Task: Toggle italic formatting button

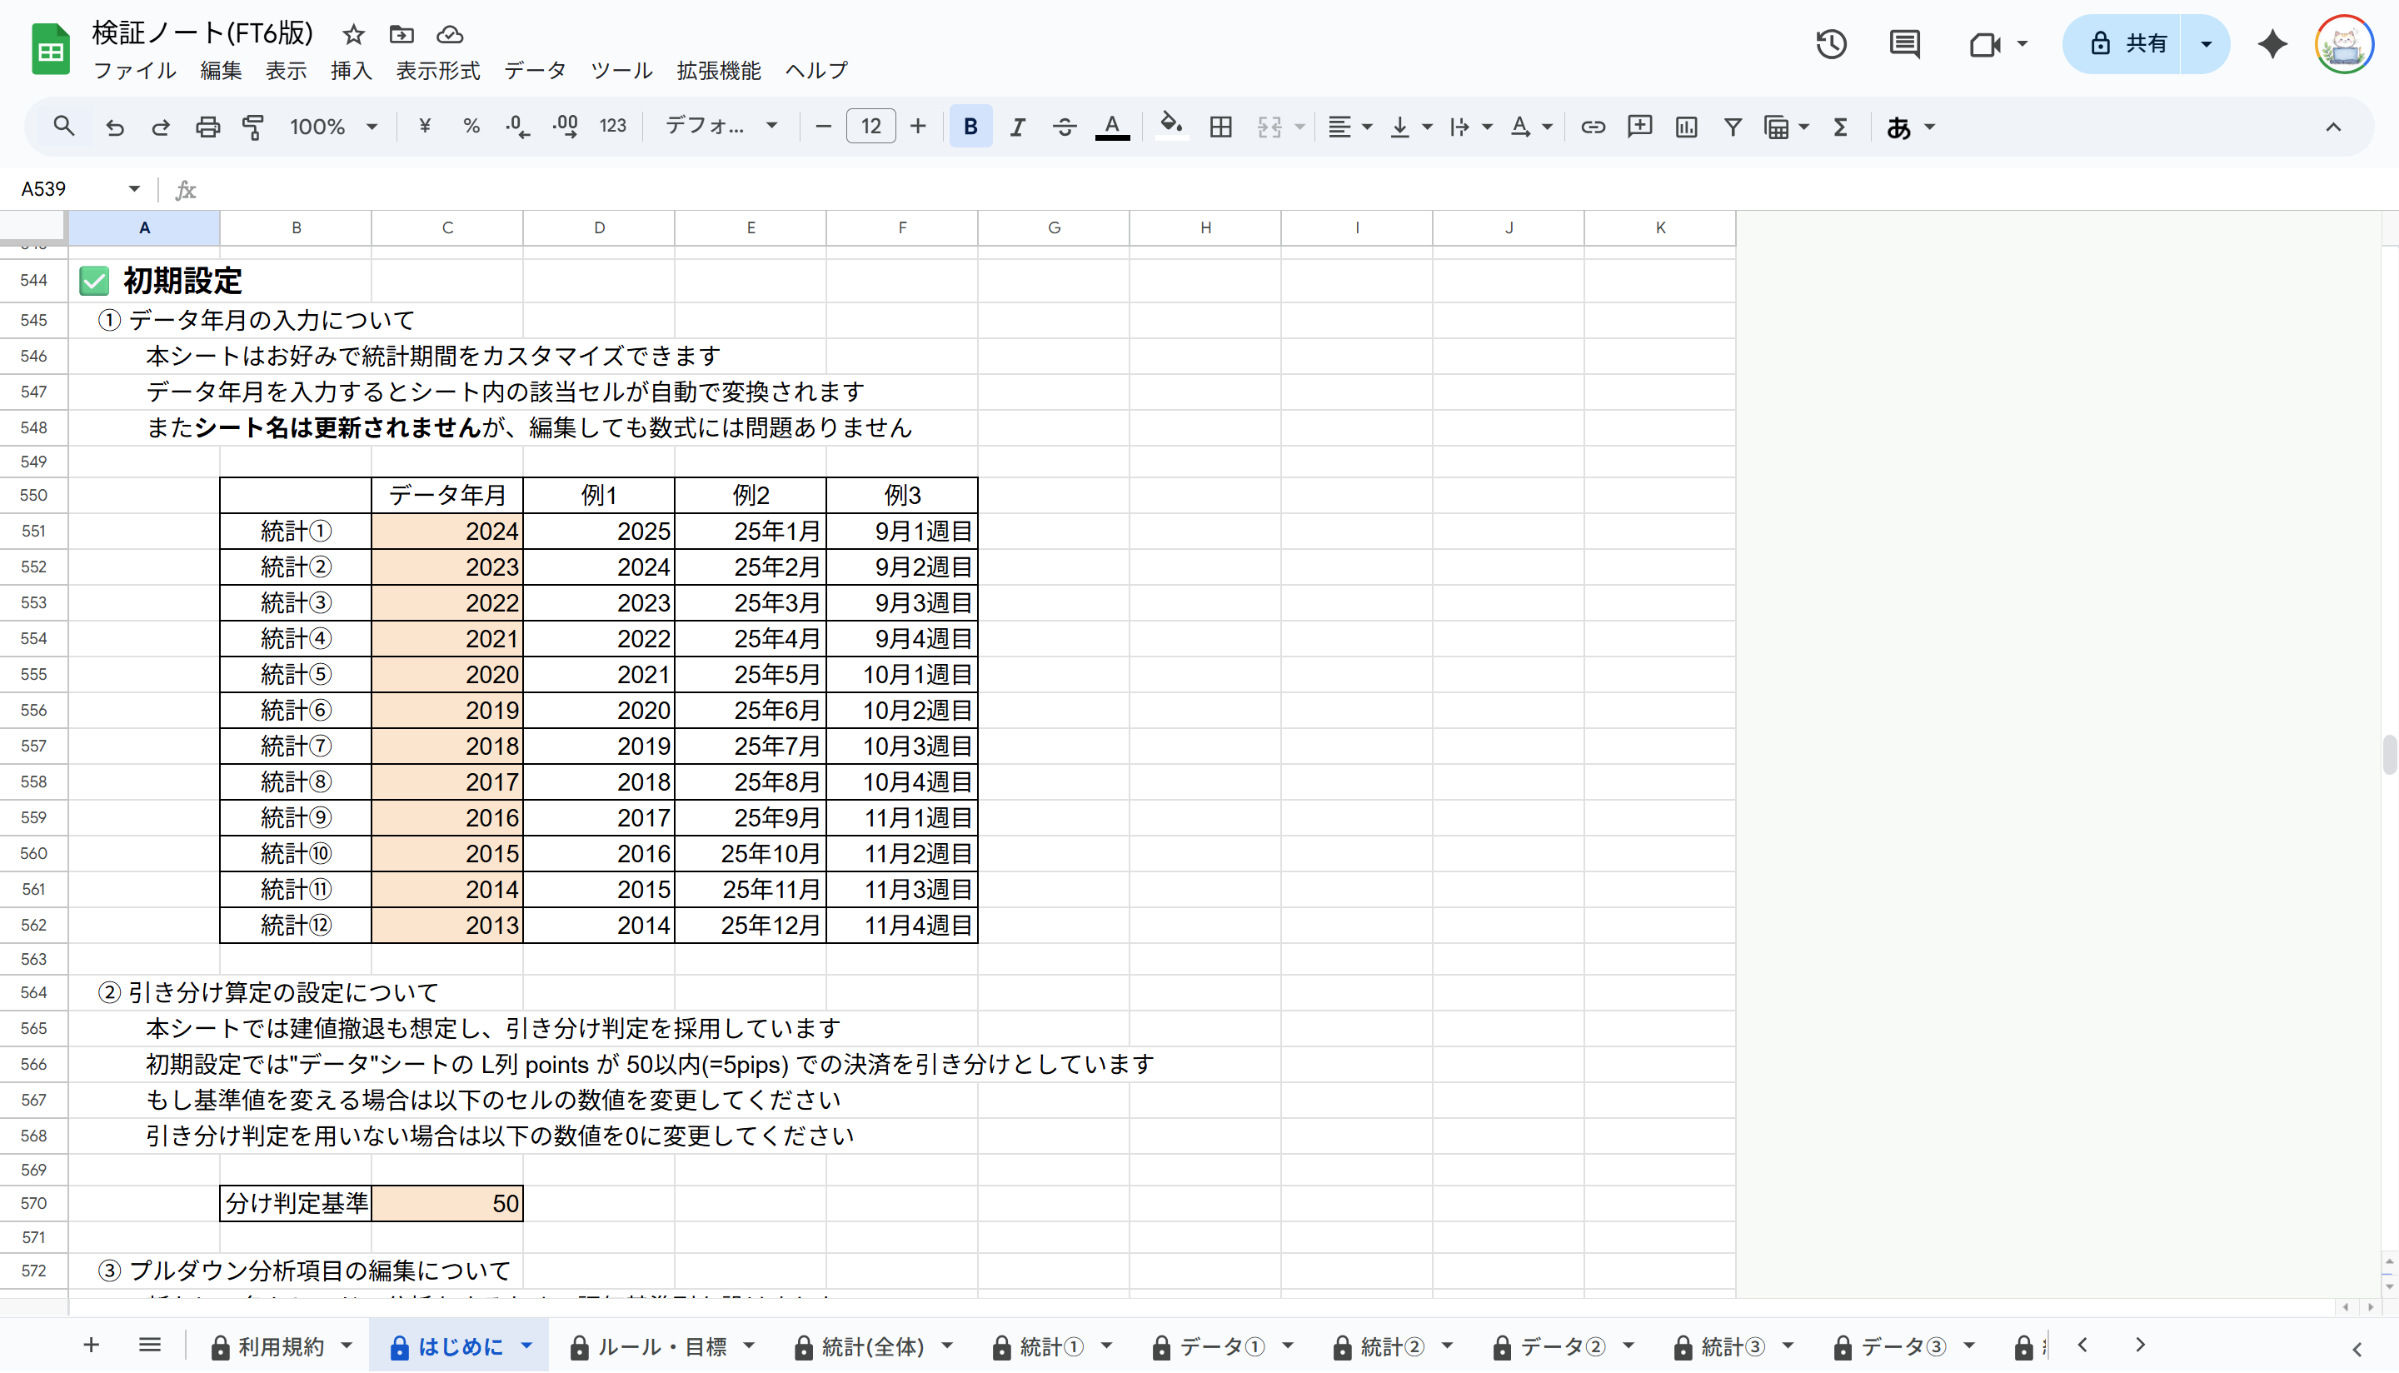Action: pyautogui.click(x=1017, y=127)
